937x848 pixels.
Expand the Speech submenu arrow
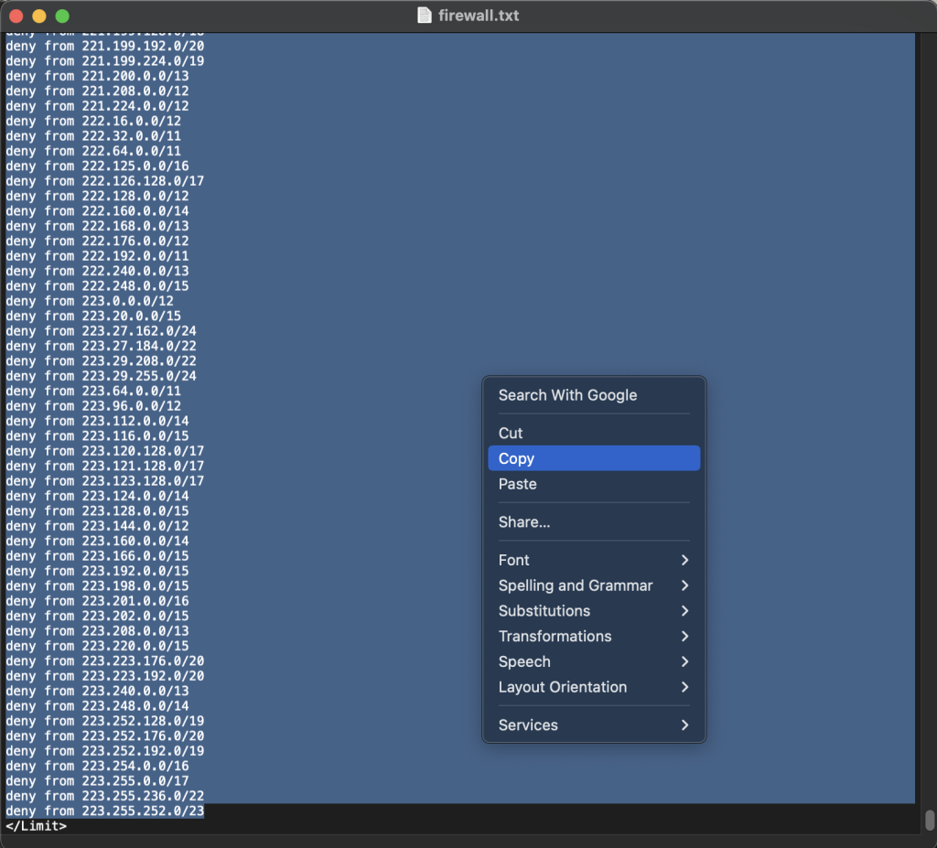click(x=684, y=662)
